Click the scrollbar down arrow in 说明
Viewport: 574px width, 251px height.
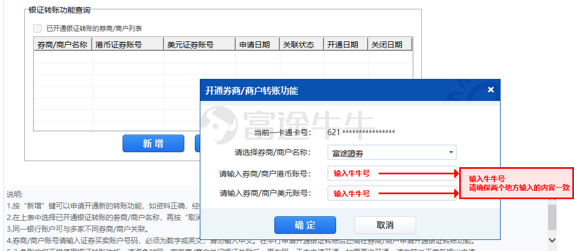[552, 240]
